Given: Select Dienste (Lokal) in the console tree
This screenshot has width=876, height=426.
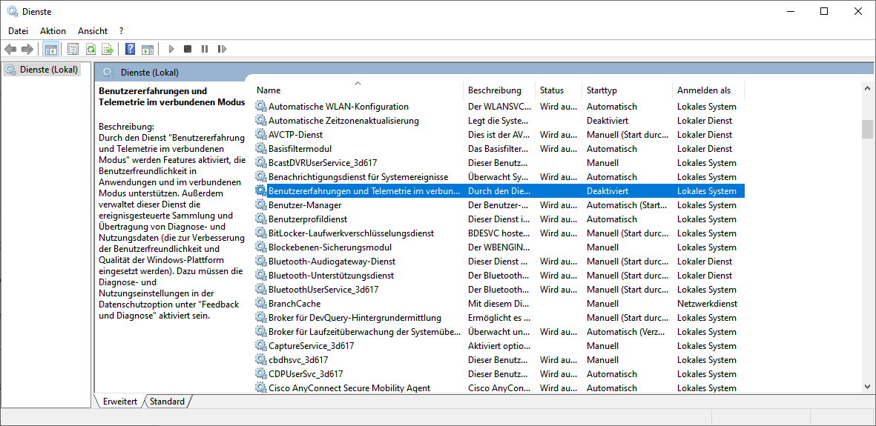Looking at the screenshot, I should [x=48, y=70].
